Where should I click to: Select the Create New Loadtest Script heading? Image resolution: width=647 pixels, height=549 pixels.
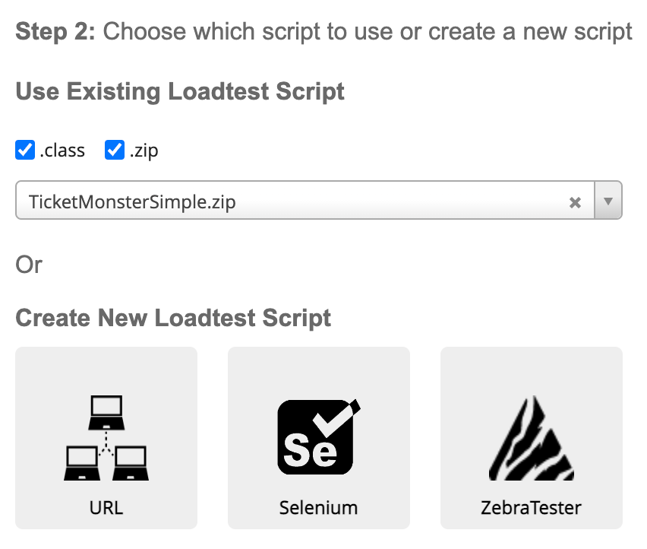173,319
